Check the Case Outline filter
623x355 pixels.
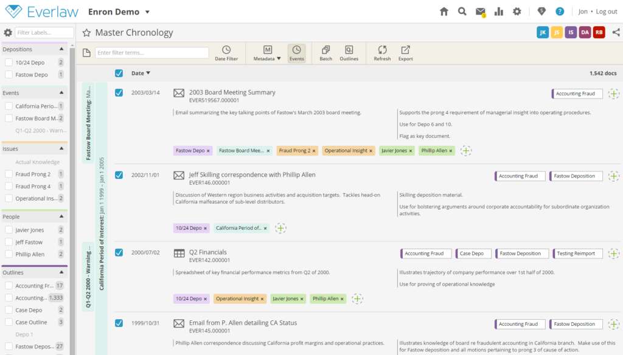tap(9, 322)
